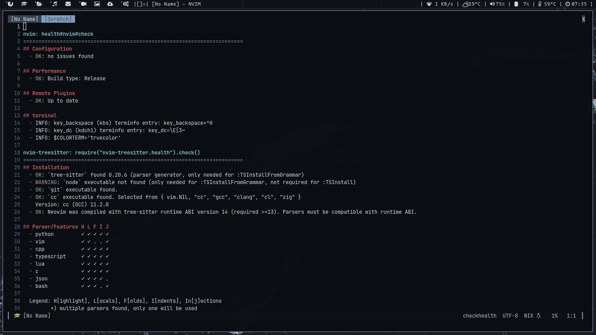This screenshot has height=335, width=596.
Task: Click the 'checkhealth' filetype in statusline
Action: click(x=480, y=316)
